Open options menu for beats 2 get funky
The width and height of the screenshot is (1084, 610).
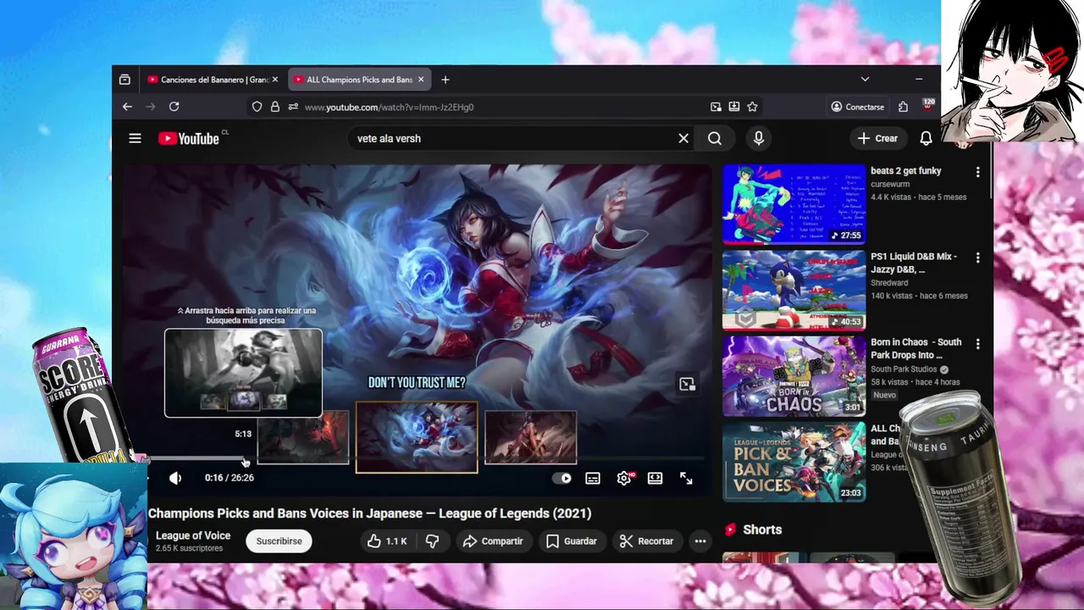click(978, 172)
